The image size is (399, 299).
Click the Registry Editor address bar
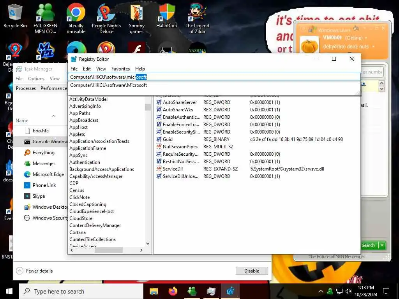pos(214,77)
